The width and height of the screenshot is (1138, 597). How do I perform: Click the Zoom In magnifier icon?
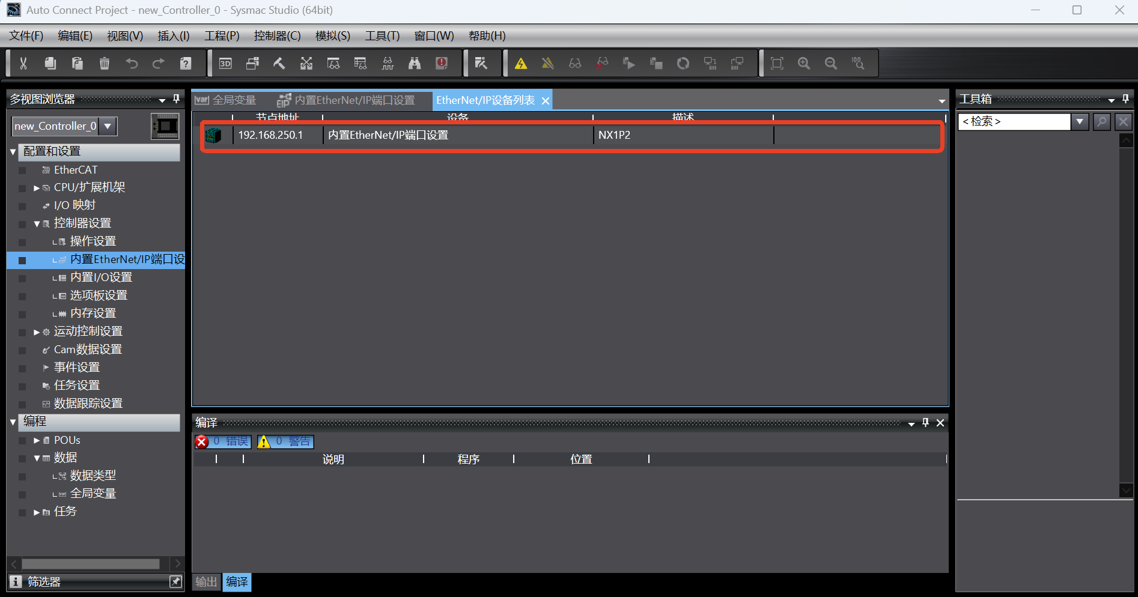coord(804,63)
